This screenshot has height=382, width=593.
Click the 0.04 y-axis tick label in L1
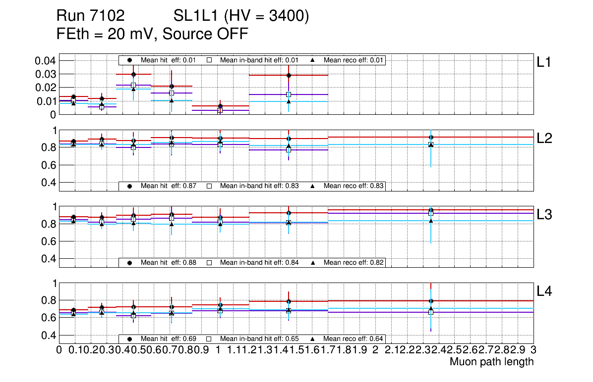pos(44,61)
